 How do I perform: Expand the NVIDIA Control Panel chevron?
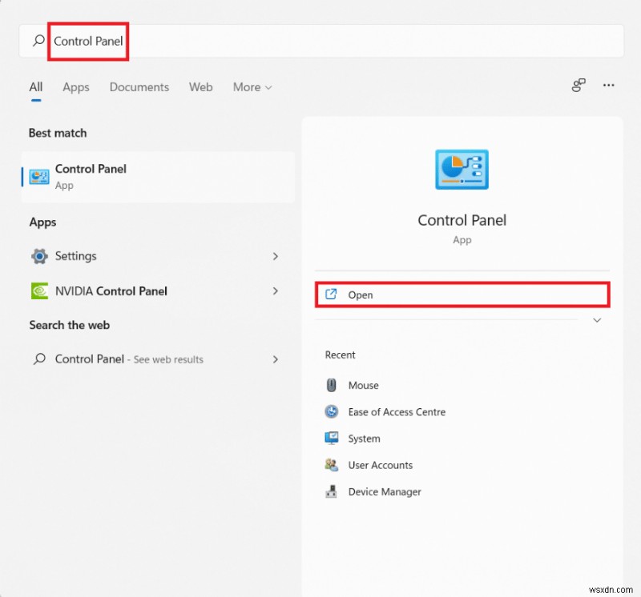tap(276, 291)
